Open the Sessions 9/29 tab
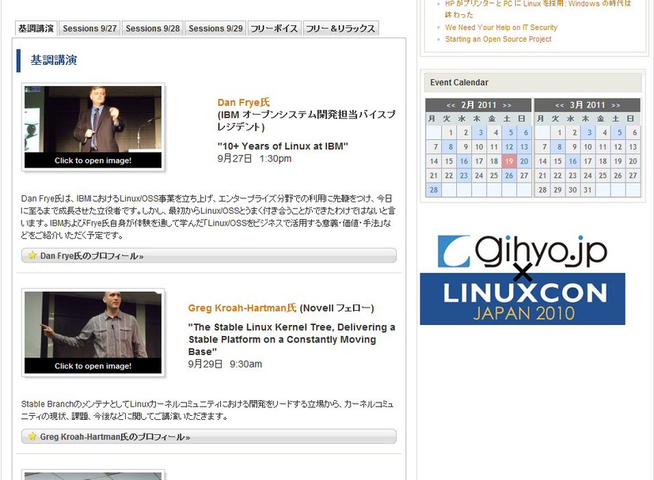Viewport: 654px width, 480px height. [x=215, y=28]
